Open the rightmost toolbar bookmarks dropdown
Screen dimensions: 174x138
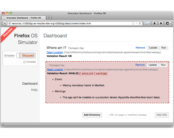[168, 23]
